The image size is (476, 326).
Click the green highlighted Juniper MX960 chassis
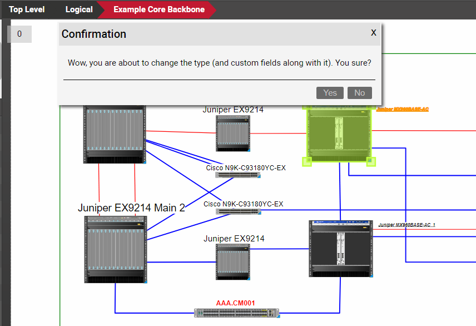click(x=339, y=134)
